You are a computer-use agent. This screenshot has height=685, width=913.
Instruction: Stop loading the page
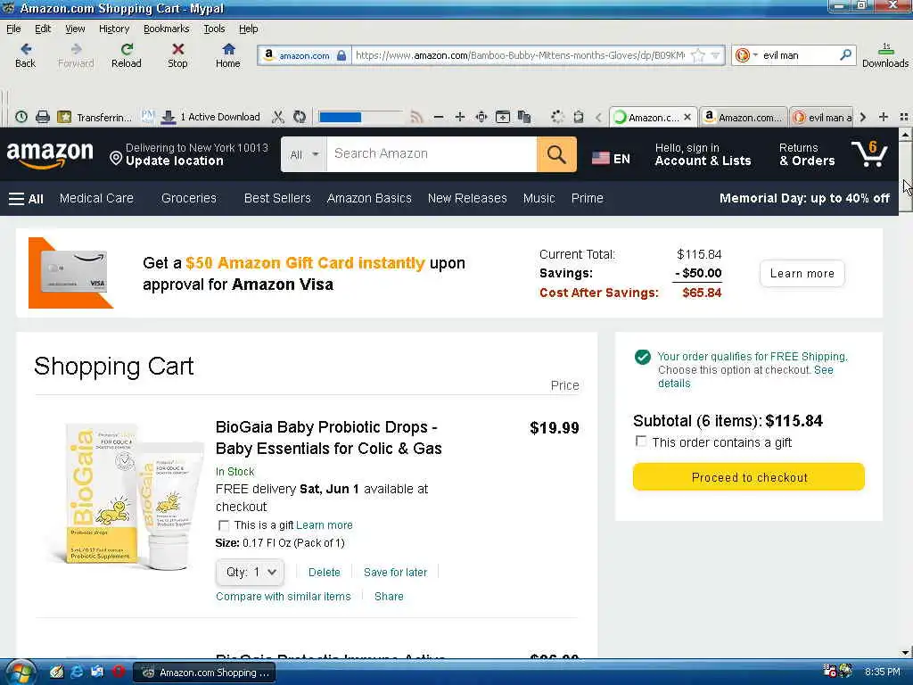coord(177,55)
